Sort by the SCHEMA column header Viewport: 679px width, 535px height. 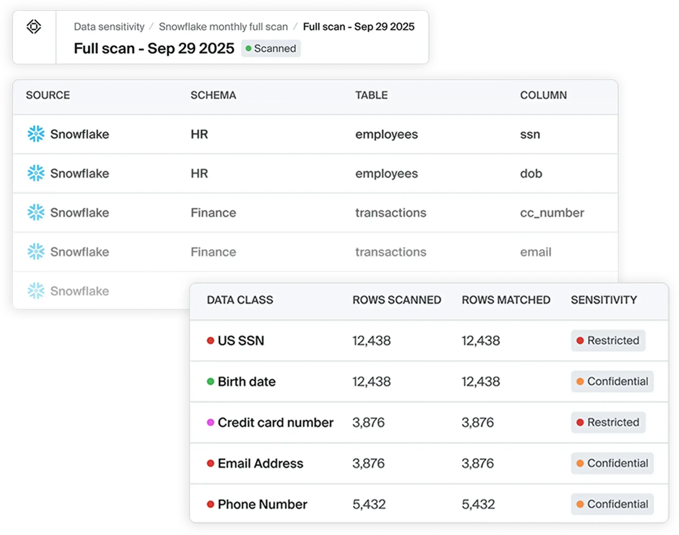pos(213,95)
